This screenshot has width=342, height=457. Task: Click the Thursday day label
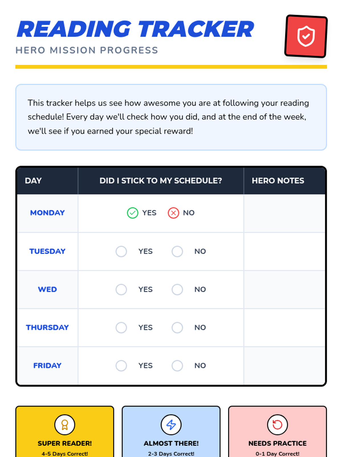(x=47, y=328)
